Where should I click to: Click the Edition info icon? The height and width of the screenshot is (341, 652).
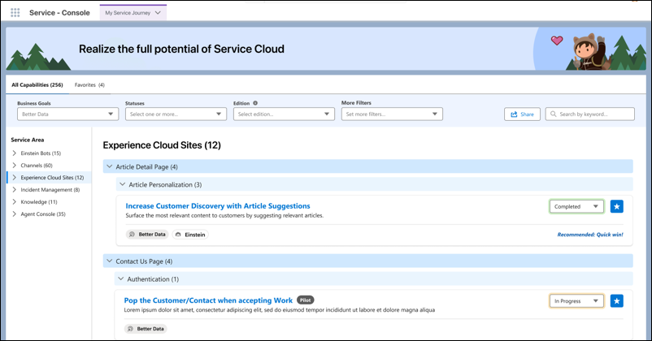[255, 103]
